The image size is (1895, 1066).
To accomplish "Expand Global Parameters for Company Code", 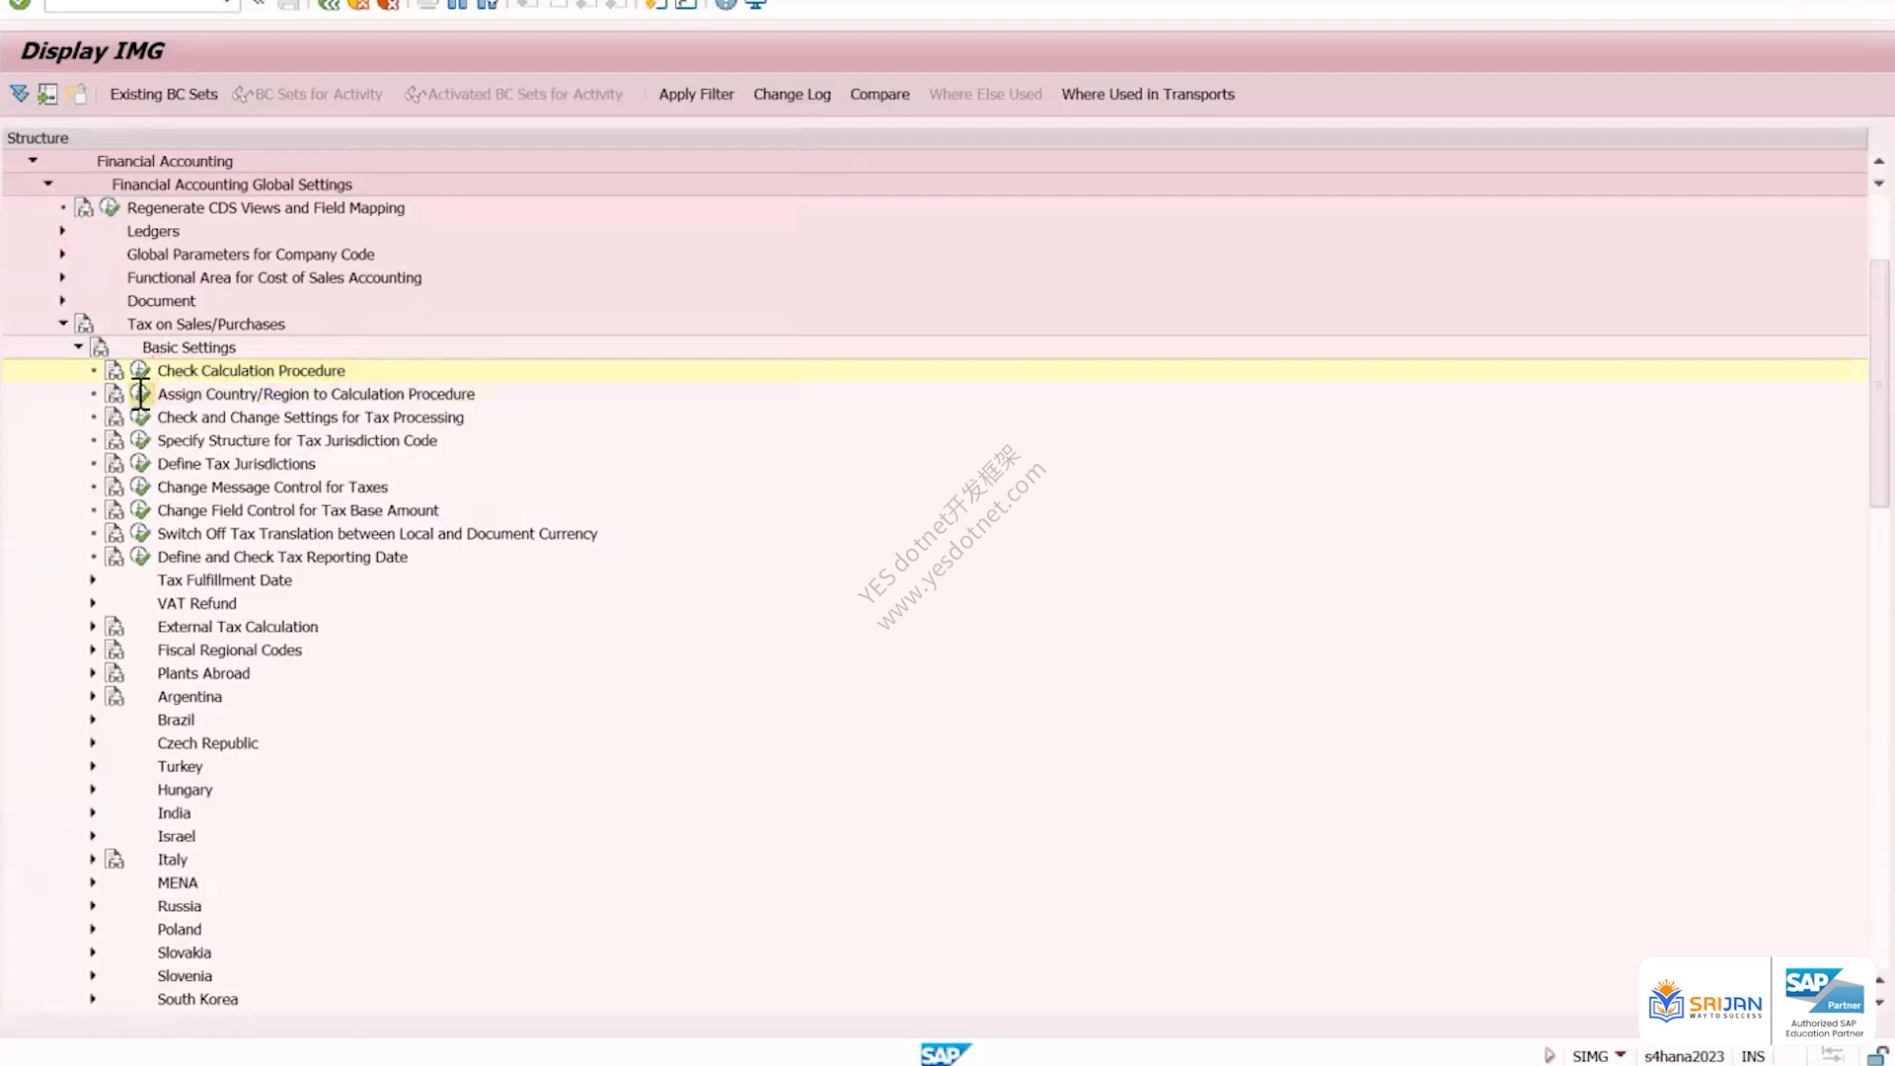I will [62, 254].
